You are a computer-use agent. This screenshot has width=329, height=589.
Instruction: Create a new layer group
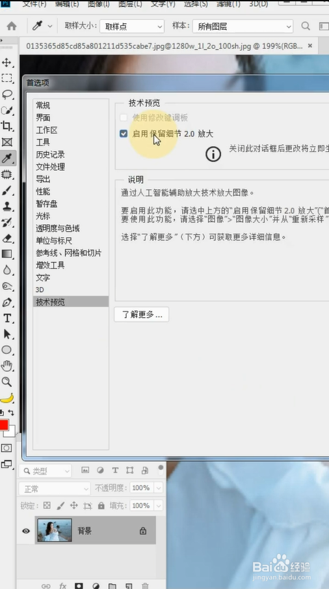tap(112, 586)
